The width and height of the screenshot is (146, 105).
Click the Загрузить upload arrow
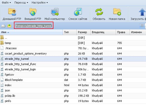[142, 12]
